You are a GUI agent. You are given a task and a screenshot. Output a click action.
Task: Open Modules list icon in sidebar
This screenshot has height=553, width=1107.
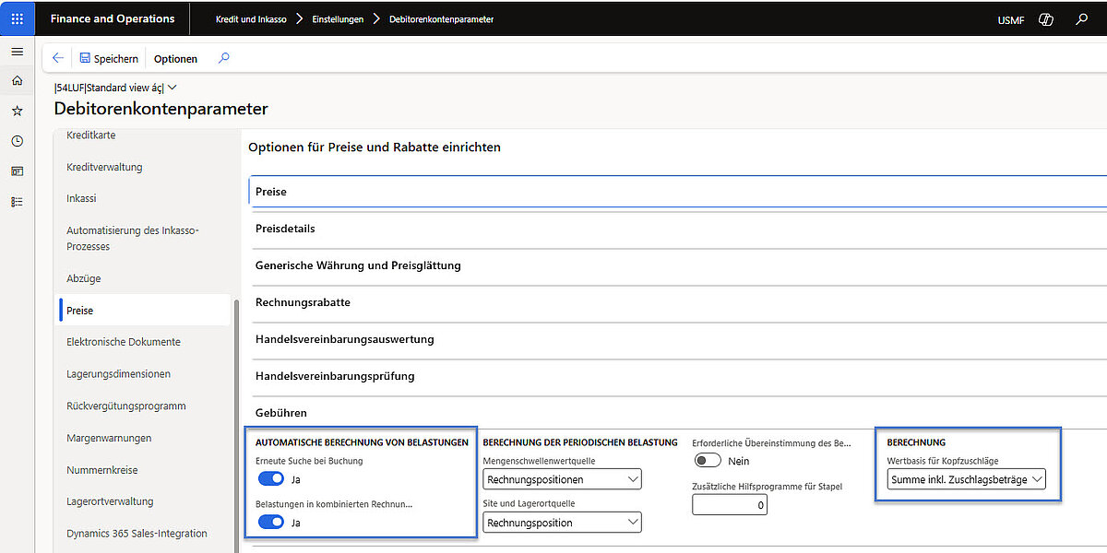click(17, 201)
